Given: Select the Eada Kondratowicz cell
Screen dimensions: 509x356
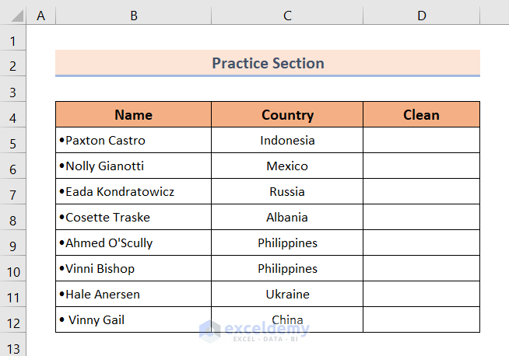Looking at the screenshot, I should [x=133, y=192].
